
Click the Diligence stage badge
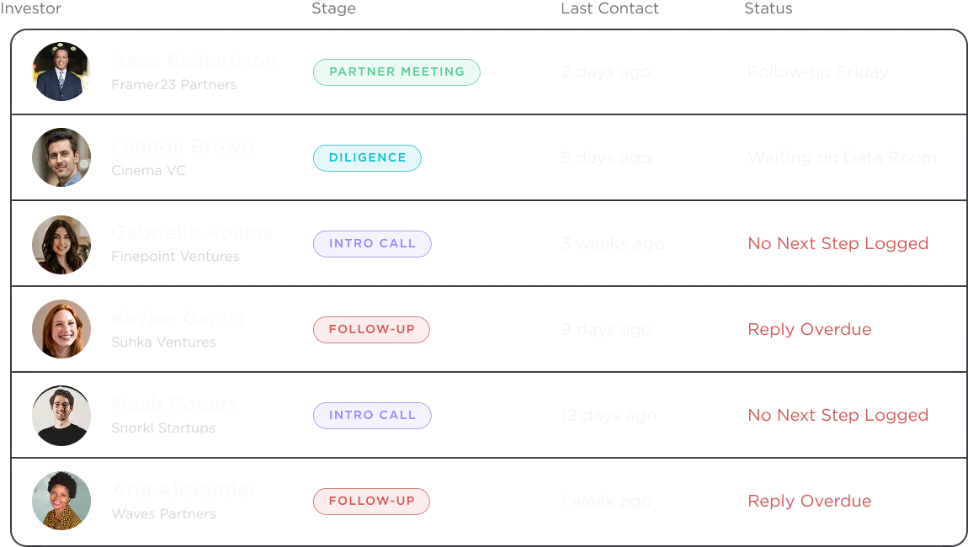[367, 158]
